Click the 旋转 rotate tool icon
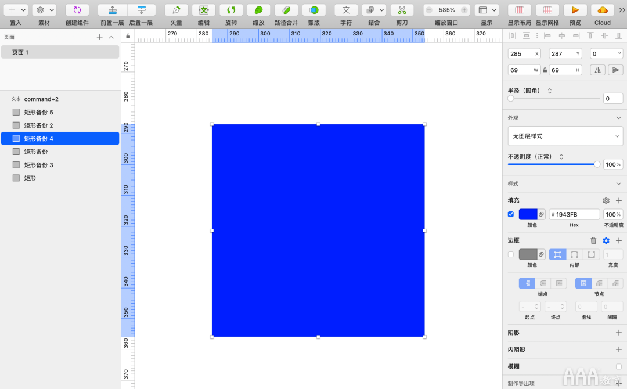627x389 pixels. tap(231, 10)
